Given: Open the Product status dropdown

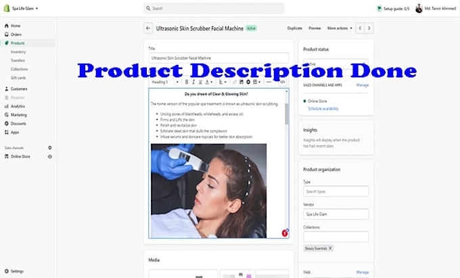Looking at the screenshot, I should click(x=336, y=64).
